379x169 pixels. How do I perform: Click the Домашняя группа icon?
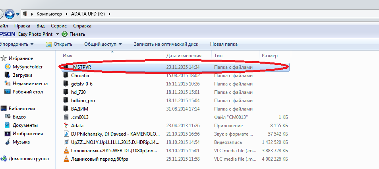pyautogui.click(x=4, y=159)
